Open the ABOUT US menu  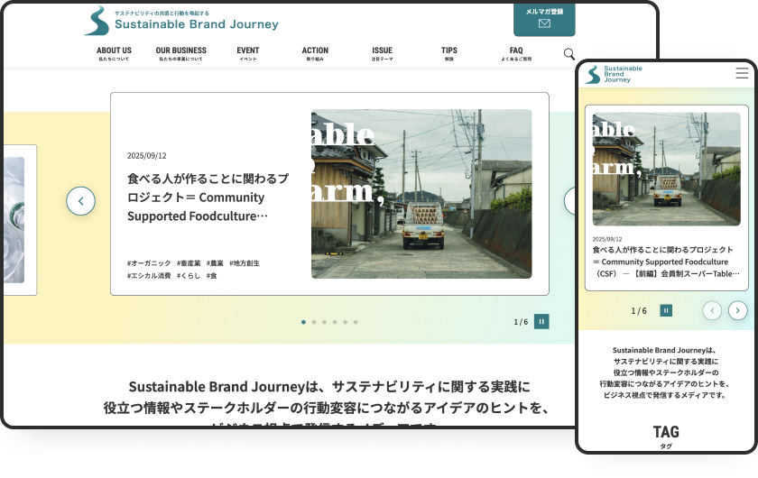pyautogui.click(x=114, y=53)
